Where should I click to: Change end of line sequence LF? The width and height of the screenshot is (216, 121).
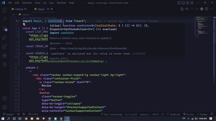tap(163, 114)
